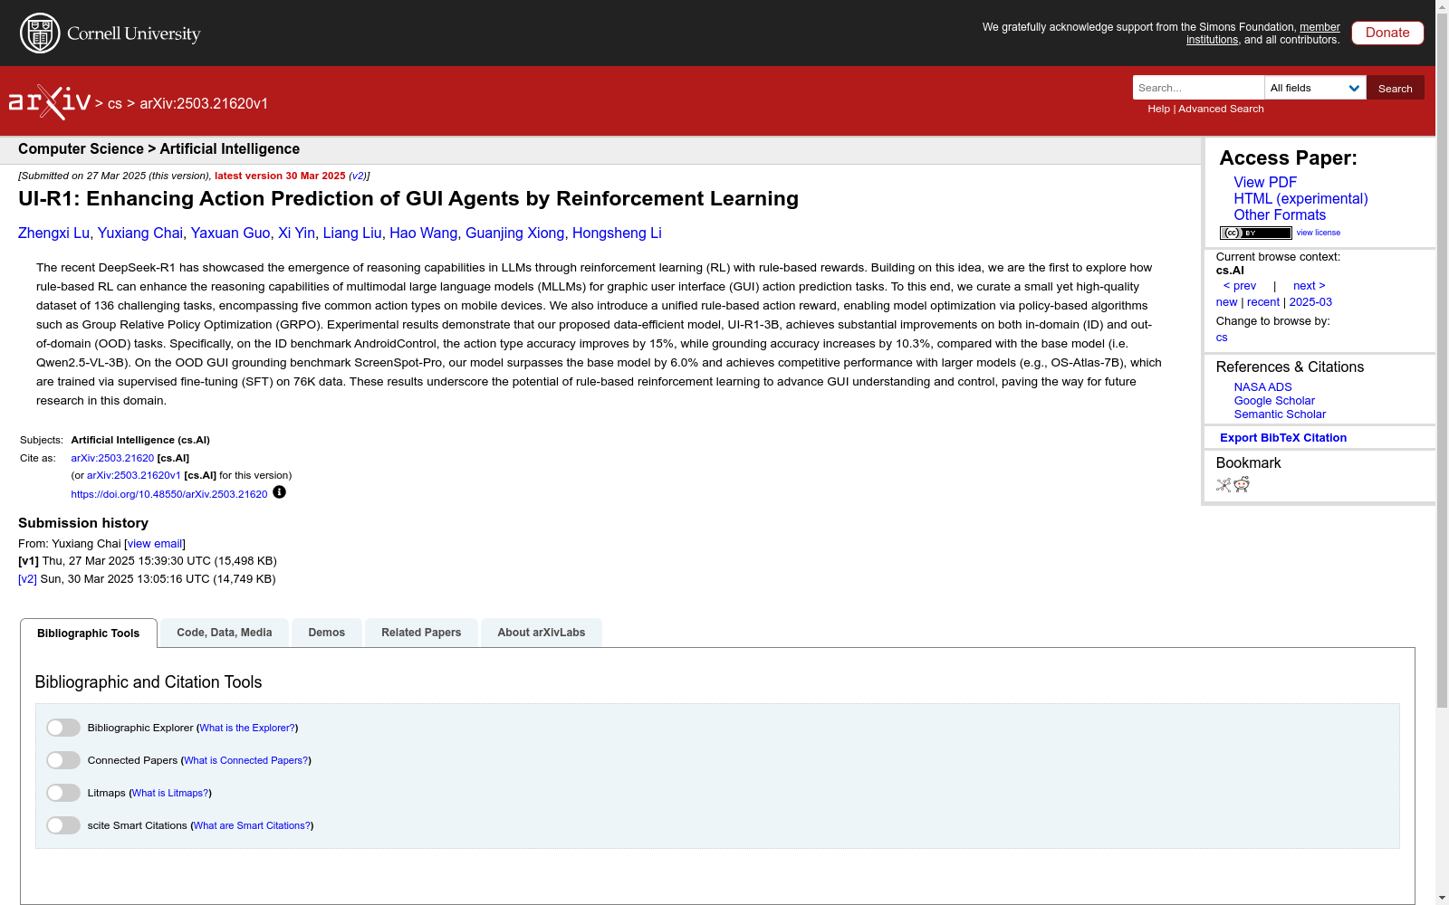Open author Guanjing Xiong link
The height and width of the screenshot is (905, 1449).
[514, 233]
